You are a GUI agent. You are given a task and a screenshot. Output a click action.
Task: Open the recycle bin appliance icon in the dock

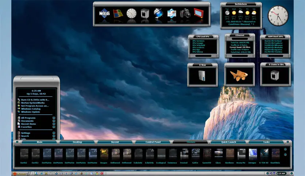pyautogui.click(x=145, y=13)
